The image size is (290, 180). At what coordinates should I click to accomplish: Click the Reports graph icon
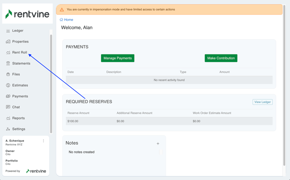pyautogui.click(x=8, y=118)
